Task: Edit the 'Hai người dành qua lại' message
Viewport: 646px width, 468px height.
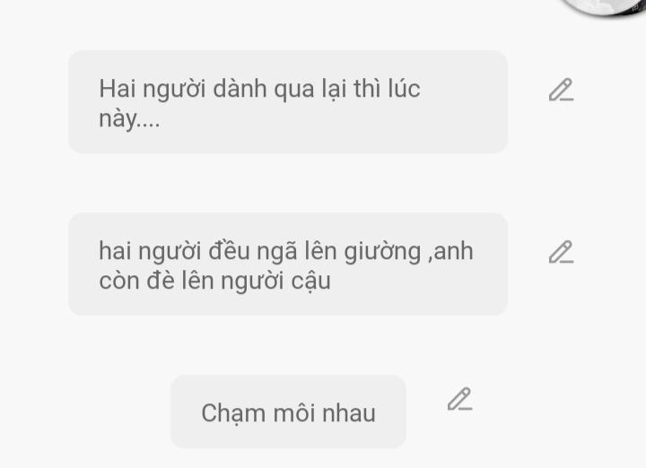Action: 561,90
